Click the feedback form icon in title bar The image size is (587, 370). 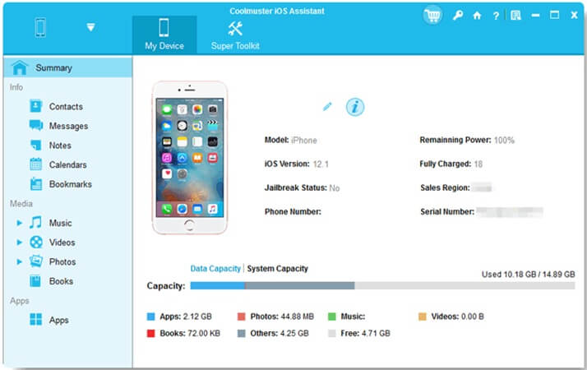[x=515, y=16]
